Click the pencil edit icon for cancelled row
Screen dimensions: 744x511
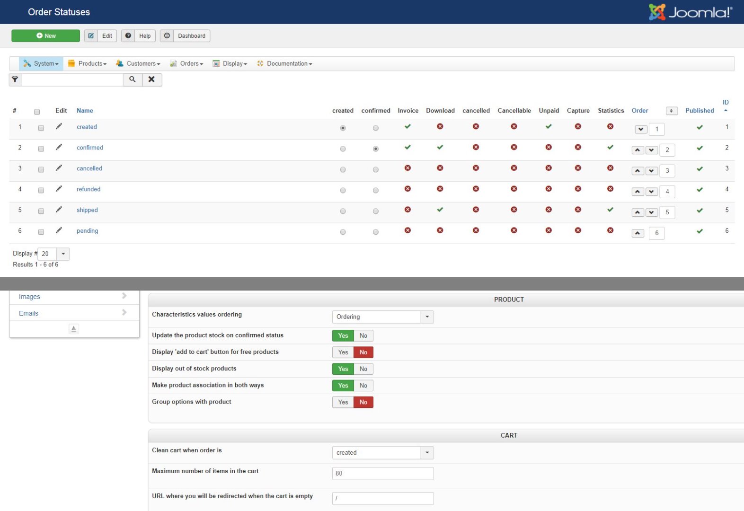coord(59,168)
